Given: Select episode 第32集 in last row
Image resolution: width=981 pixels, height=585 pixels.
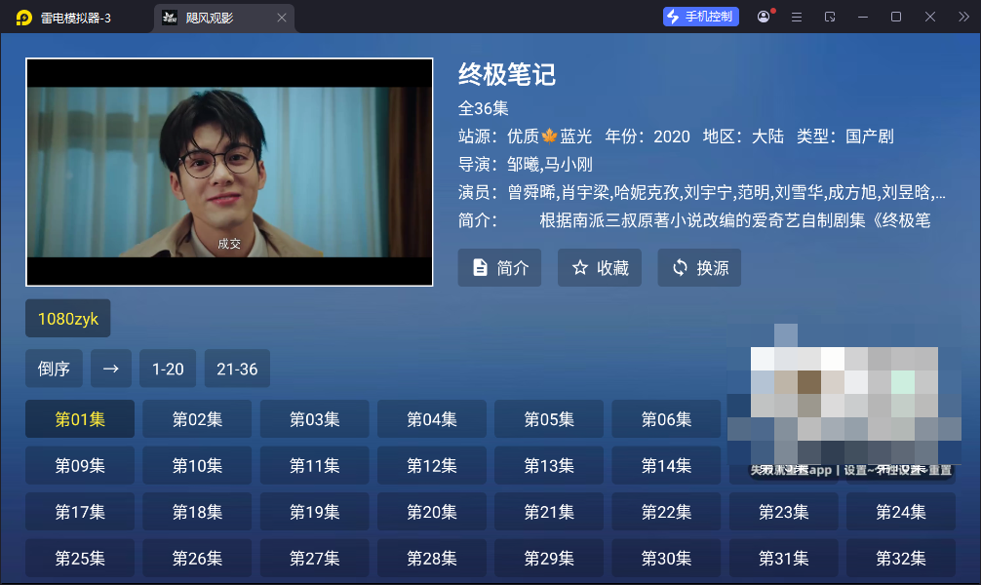Looking at the screenshot, I should click(x=900, y=558).
